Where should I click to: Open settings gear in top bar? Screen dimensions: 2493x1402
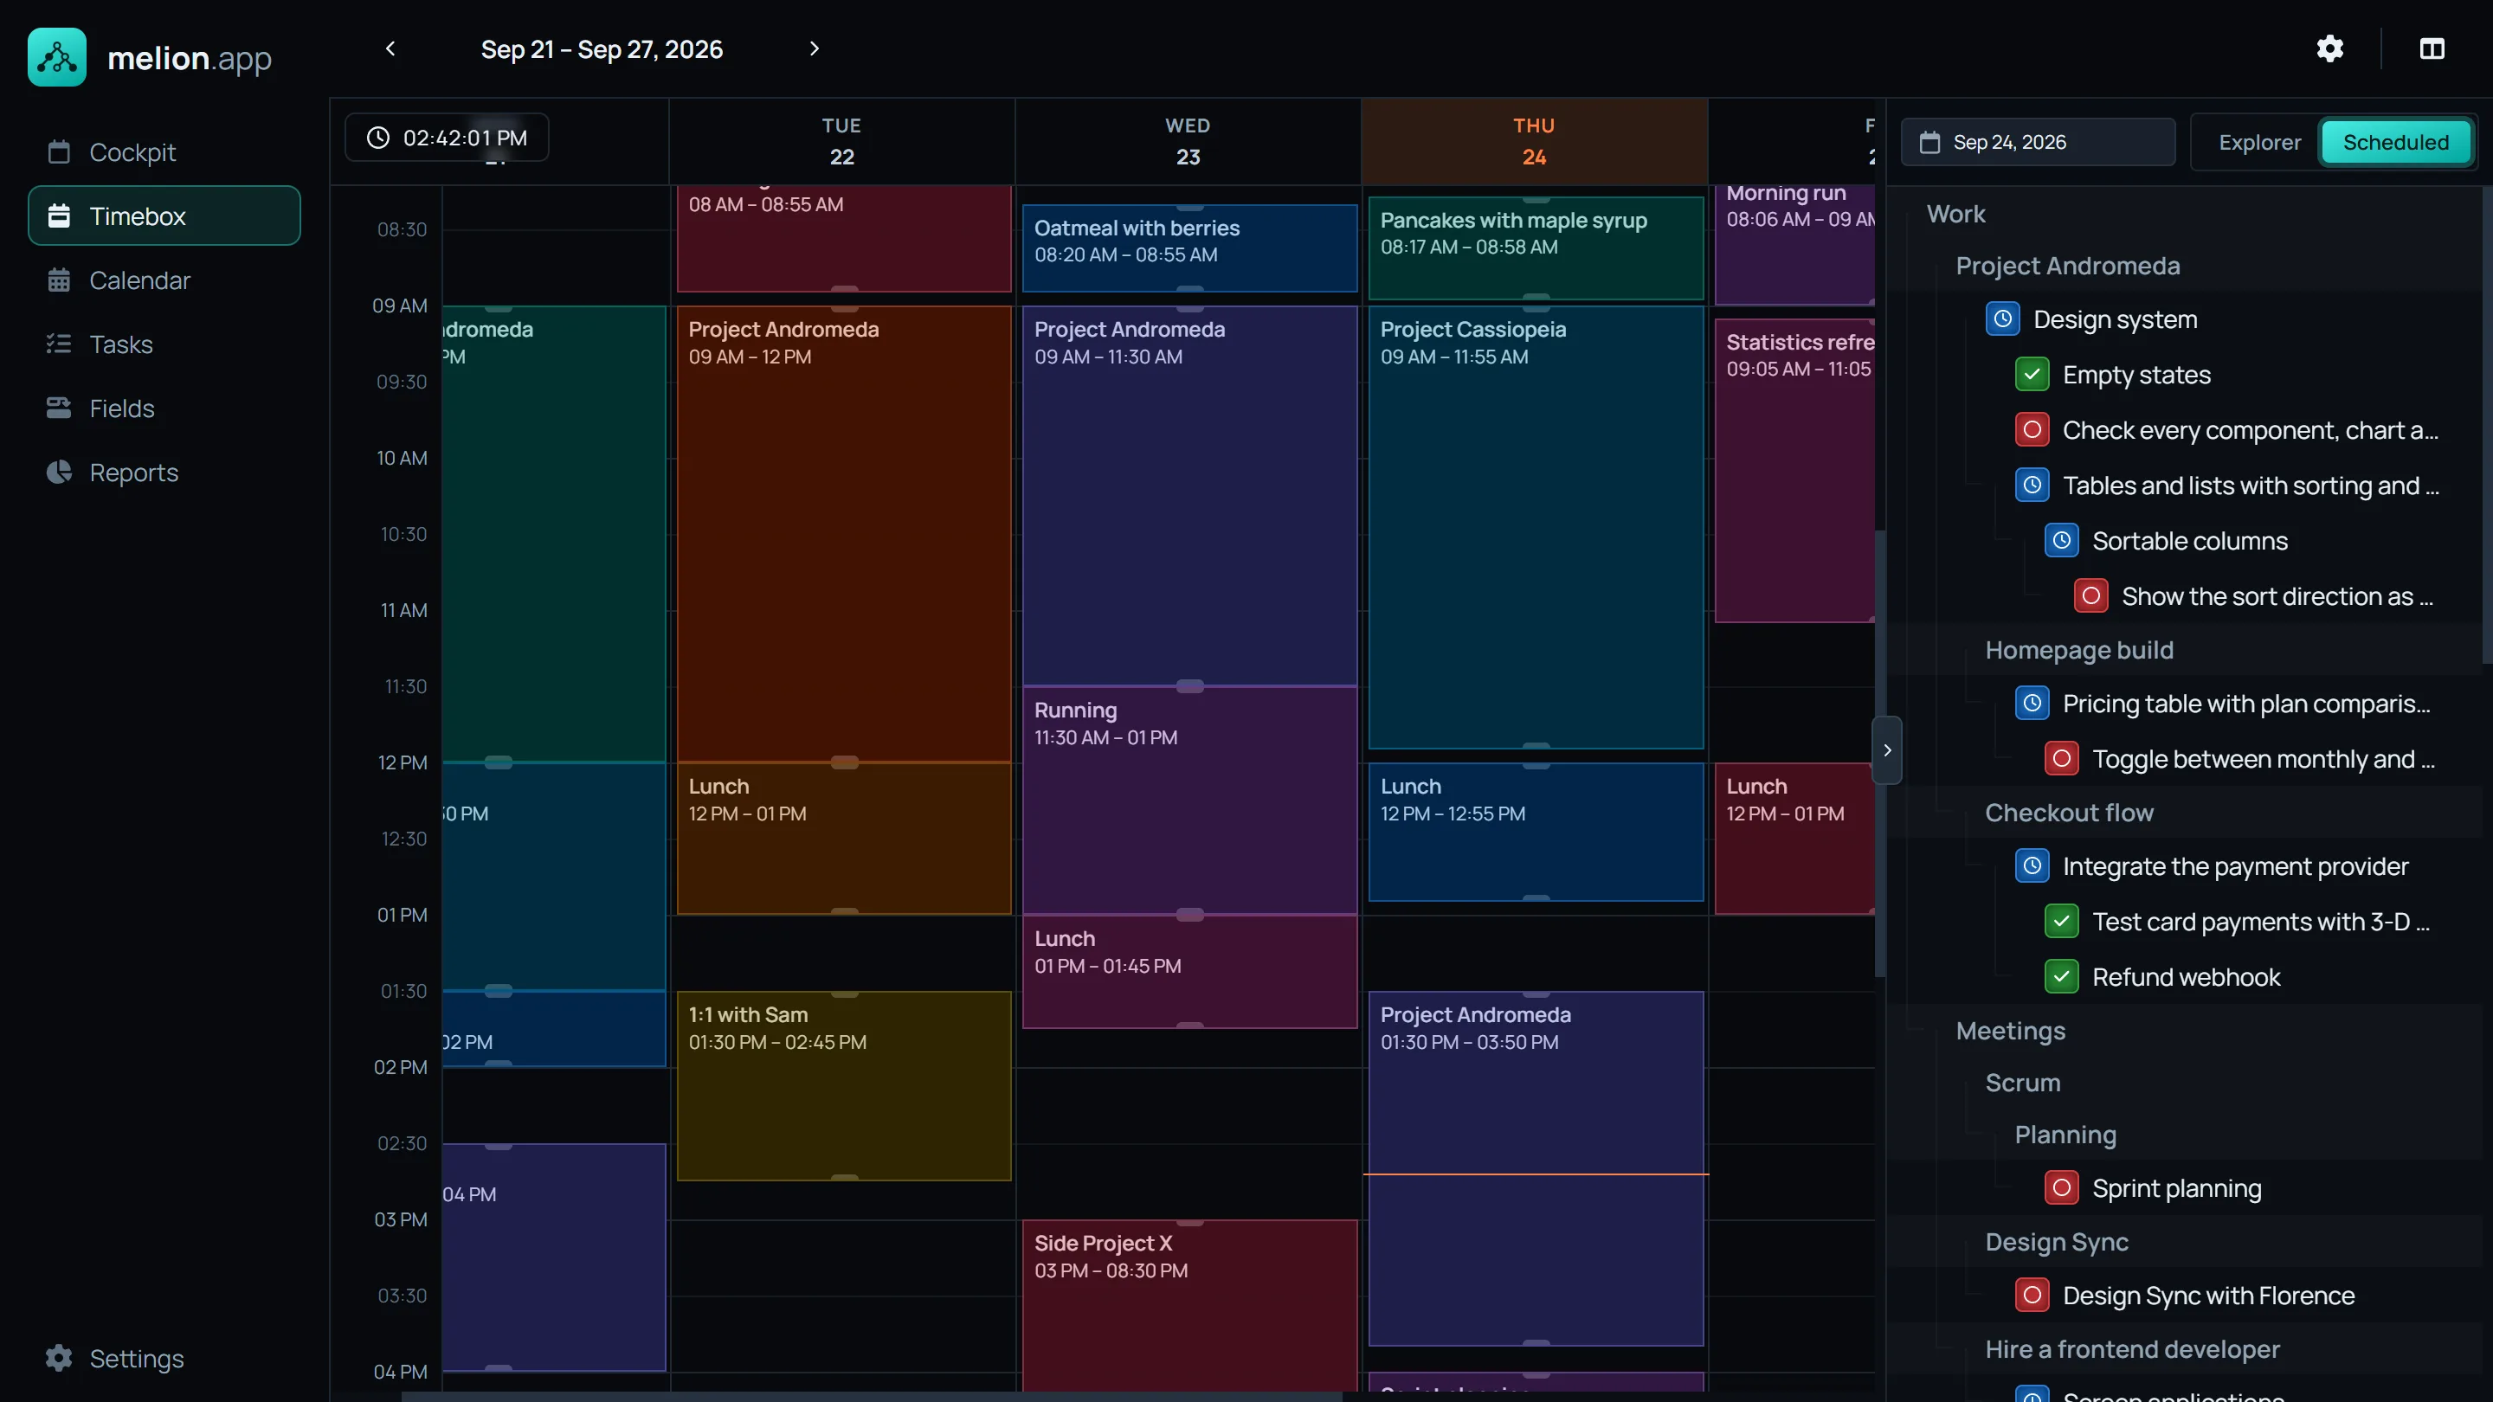pos(2329,48)
